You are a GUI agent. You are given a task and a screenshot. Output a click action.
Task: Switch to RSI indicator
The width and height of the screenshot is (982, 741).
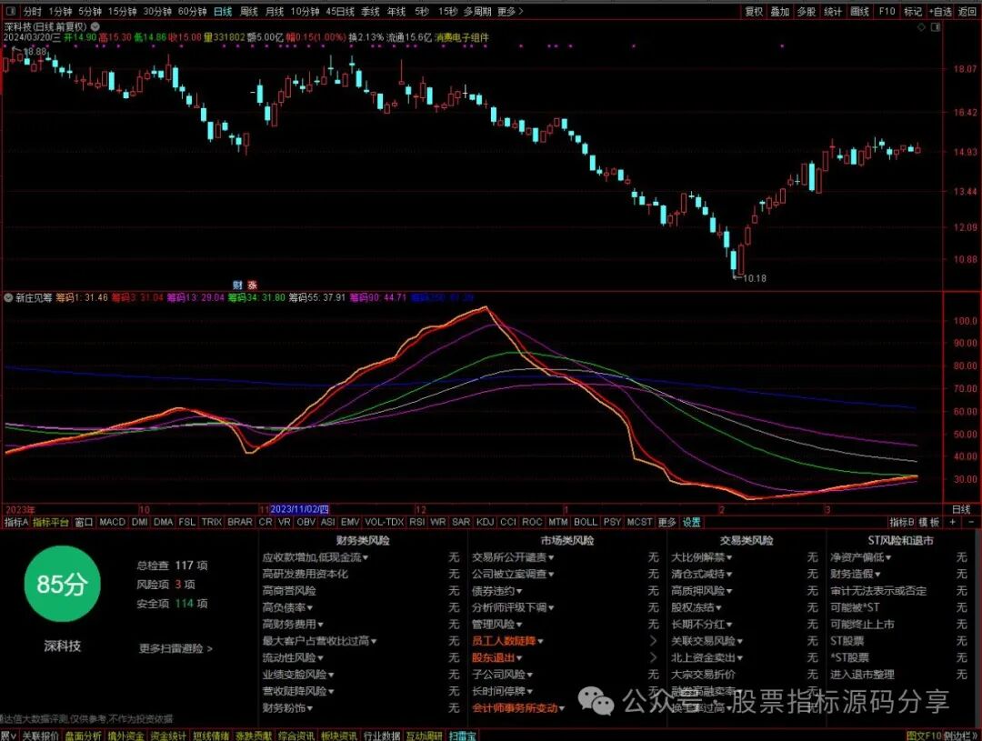[416, 522]
